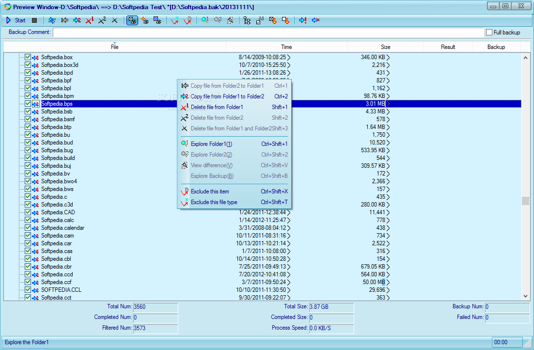Click Exclude file type toolbar icon
This screenshot has width=534, height=350.
[x=175, y=20]
